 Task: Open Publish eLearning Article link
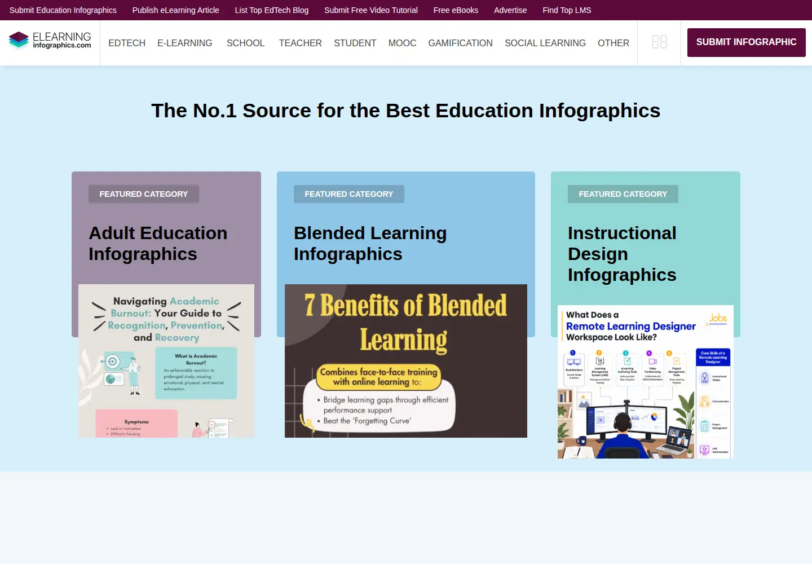(x=176, y=10)
